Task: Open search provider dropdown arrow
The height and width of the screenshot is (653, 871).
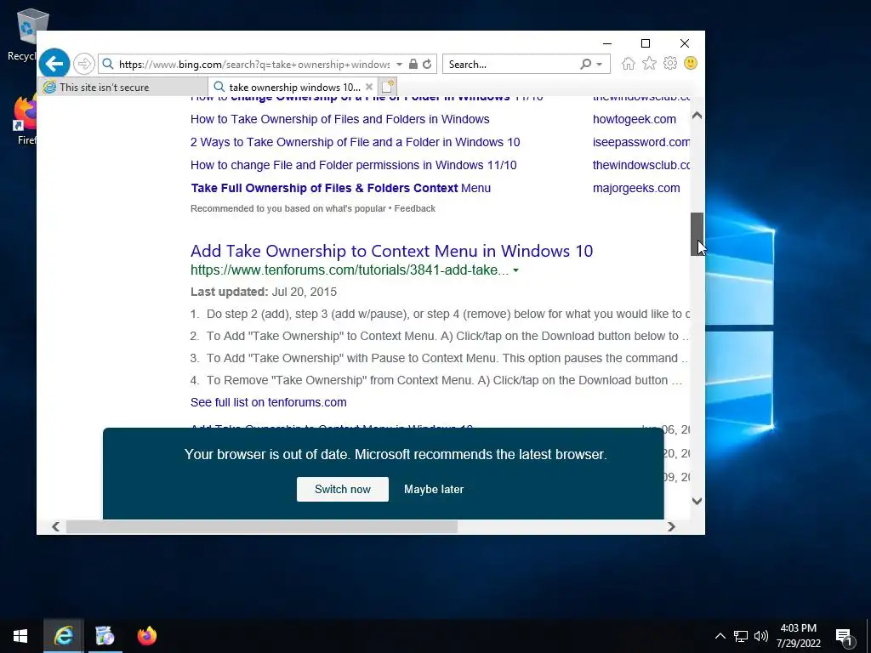Action: 600,64
